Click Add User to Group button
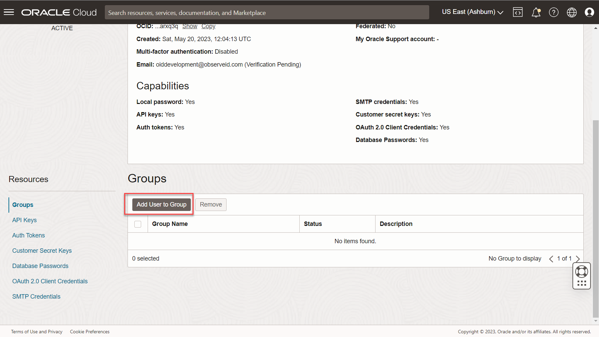 point(161,205)
